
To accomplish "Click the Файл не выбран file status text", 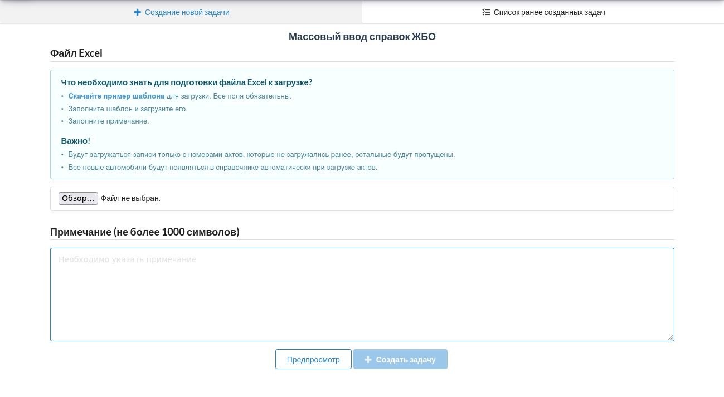I will (130, 198).
